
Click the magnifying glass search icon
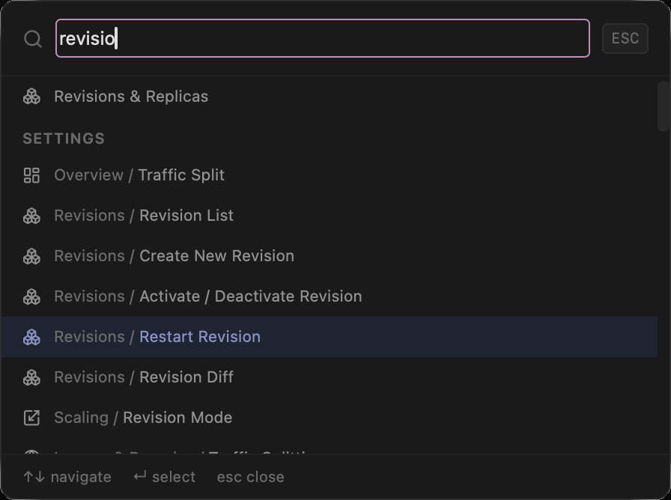click(32, 38)
